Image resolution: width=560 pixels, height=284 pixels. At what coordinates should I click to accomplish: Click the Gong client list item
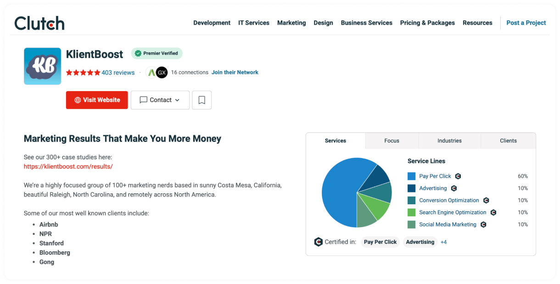(x=47, y=262)
